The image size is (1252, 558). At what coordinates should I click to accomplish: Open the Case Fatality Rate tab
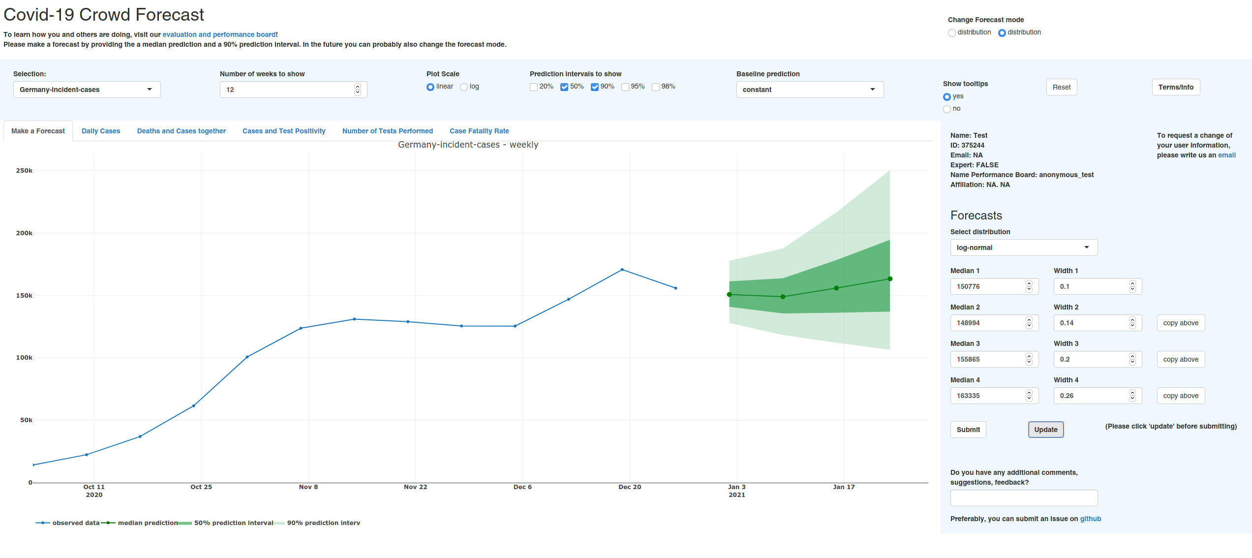coord(479,131)
